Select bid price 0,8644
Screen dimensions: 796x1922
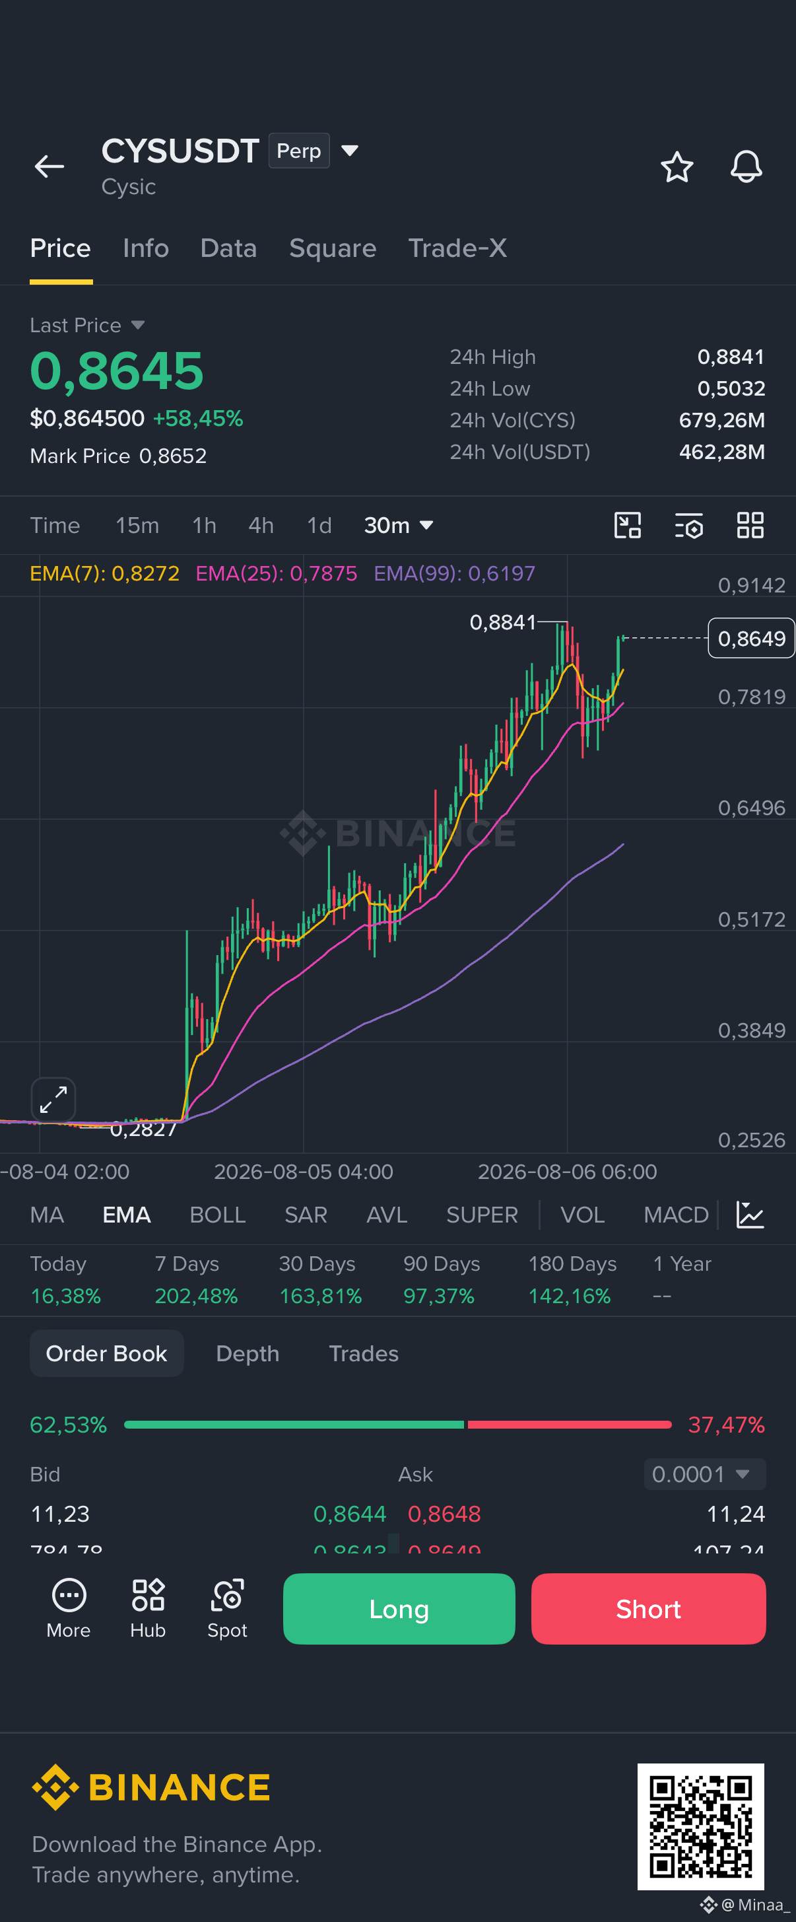(x=350, y=1514)
